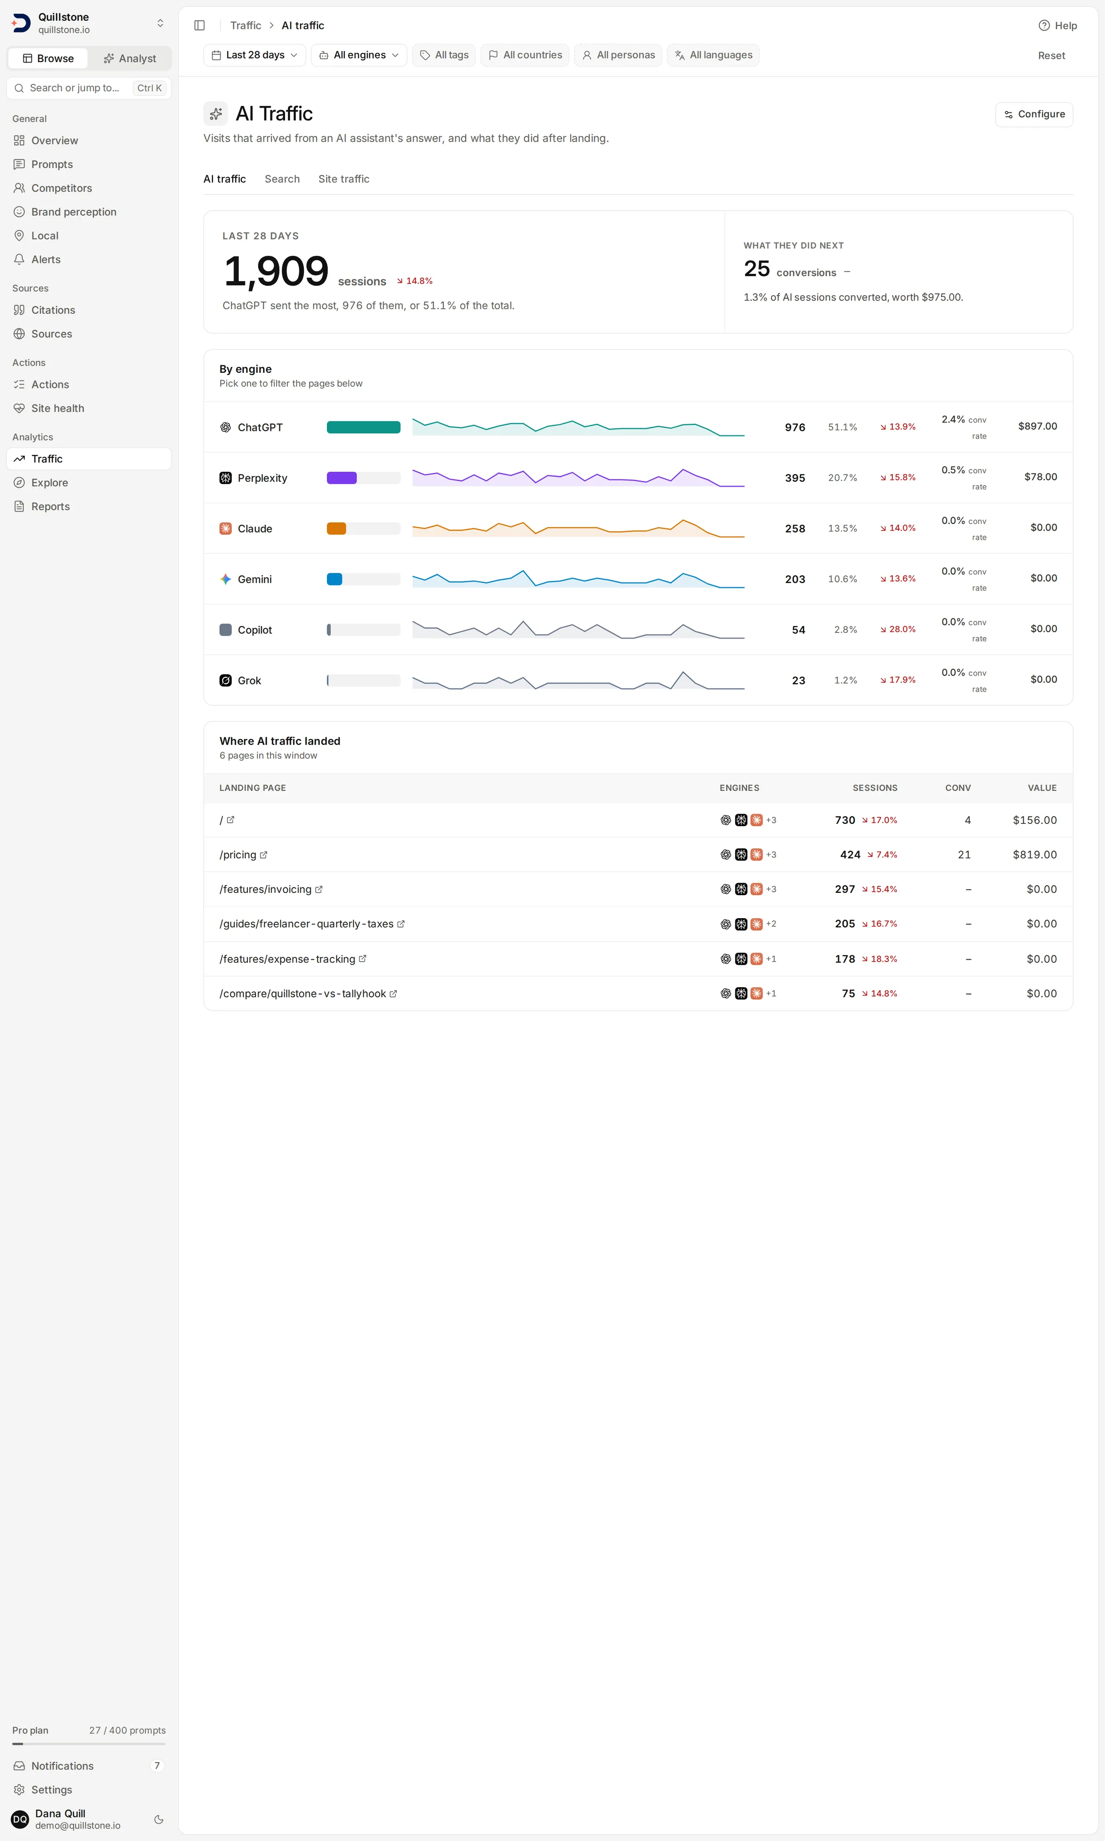The height and width of the screenshot is (1841, 1105).
Task: Focus the Search or jump to field
Action: pyautogui.click(x=88, y=88)
